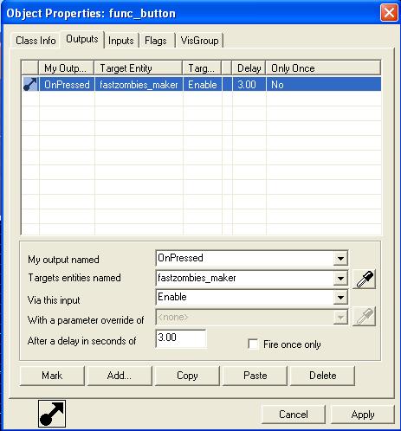This screenshot has width=401, height=431.
Task: Open the parameter override dropdown arrow
Action: (340, 318)
